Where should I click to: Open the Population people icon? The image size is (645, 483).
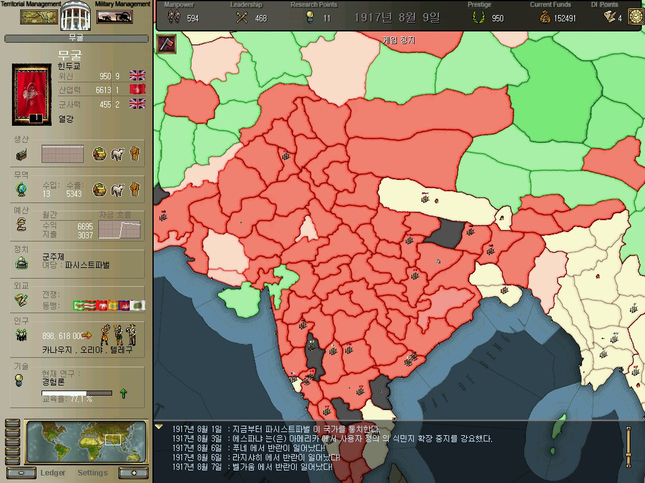(21, 335)
